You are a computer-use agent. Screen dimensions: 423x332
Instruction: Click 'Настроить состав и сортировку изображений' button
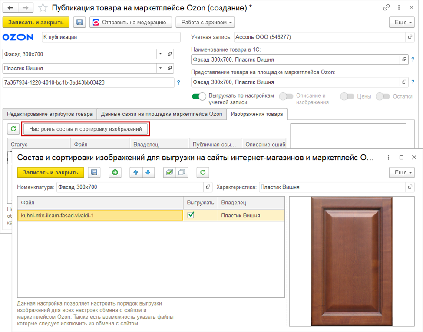point(86,129)
